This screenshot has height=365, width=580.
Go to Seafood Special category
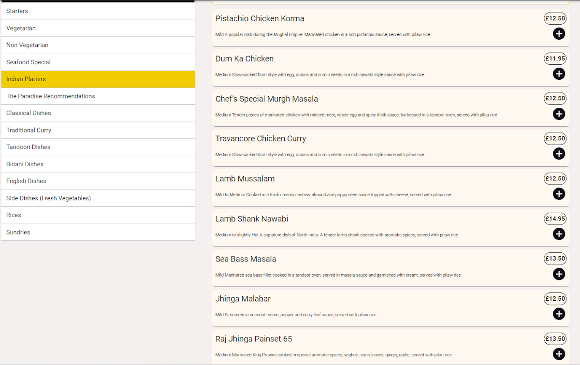tap(98, 62)
